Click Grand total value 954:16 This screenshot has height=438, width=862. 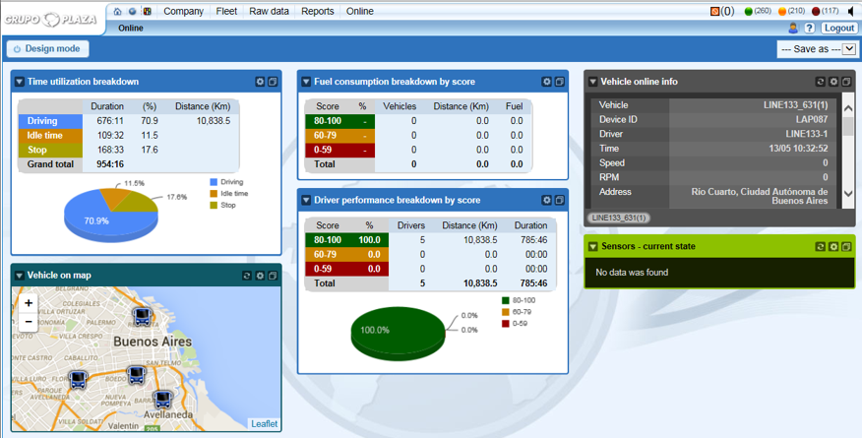tap(110, 163)
